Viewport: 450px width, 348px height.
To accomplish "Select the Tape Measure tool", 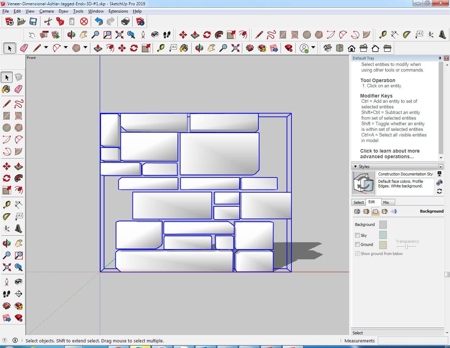I will tap(7, 205).
